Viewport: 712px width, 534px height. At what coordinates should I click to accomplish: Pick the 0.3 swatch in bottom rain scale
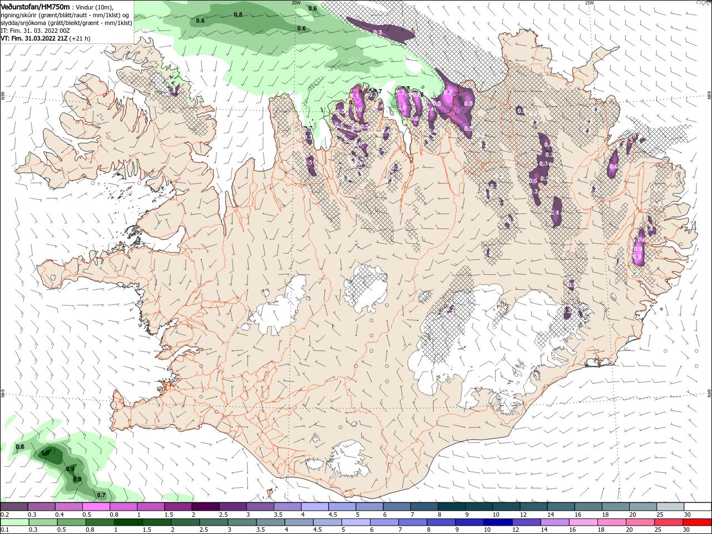coord(43,522)
